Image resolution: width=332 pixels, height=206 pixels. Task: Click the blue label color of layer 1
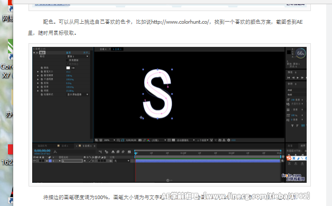[50, 161]
